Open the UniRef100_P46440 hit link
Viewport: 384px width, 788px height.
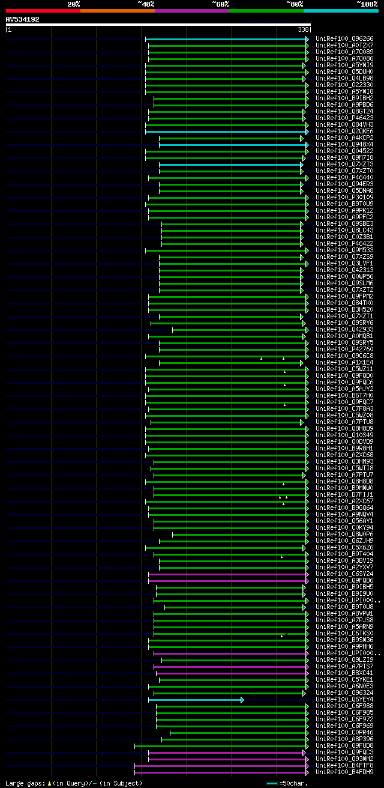(x=344, y=178)
